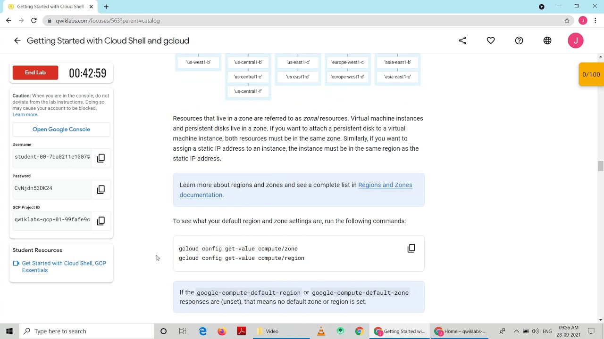Click the browser forward arrow
Image resolution: width=604 pixels, height=339 pixels.
point(21,21)
